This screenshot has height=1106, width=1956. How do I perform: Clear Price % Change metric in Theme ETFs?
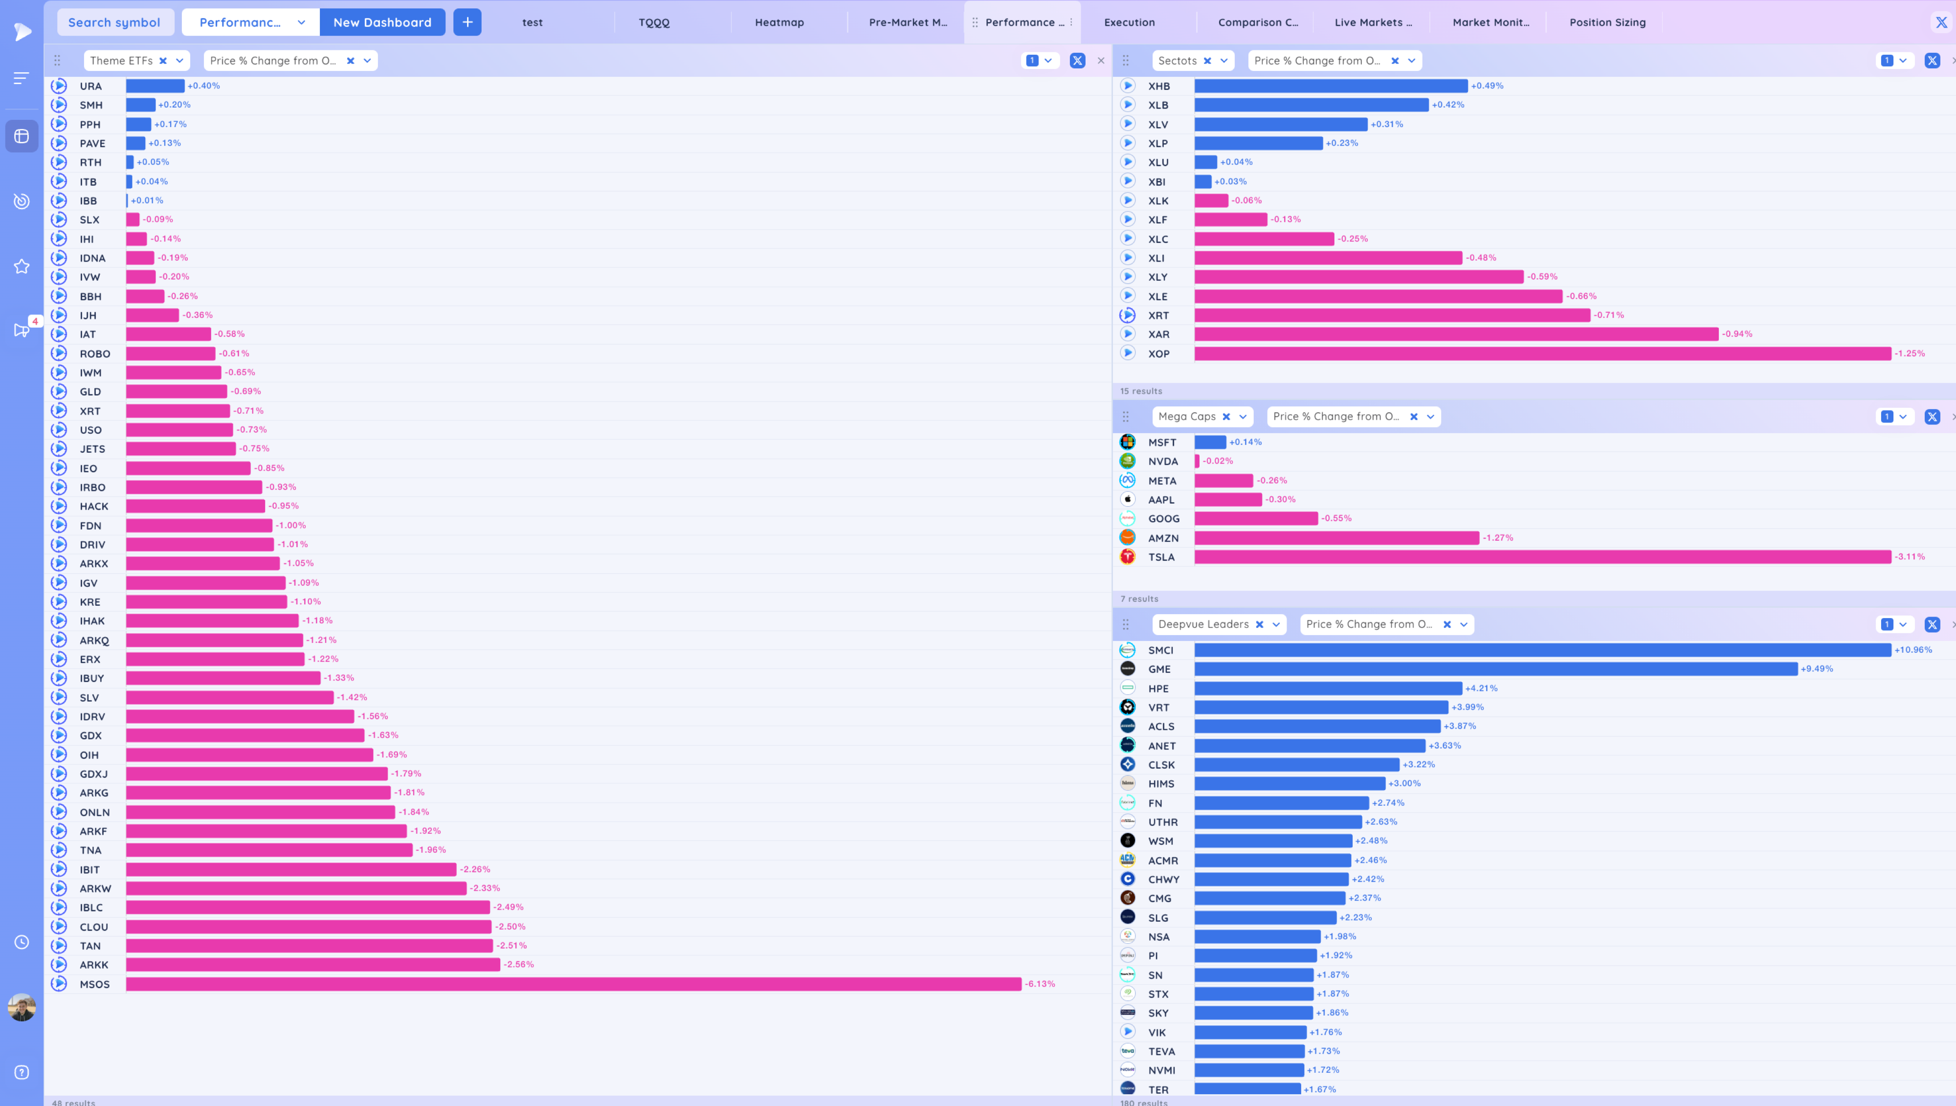click(x=350, y=60)
